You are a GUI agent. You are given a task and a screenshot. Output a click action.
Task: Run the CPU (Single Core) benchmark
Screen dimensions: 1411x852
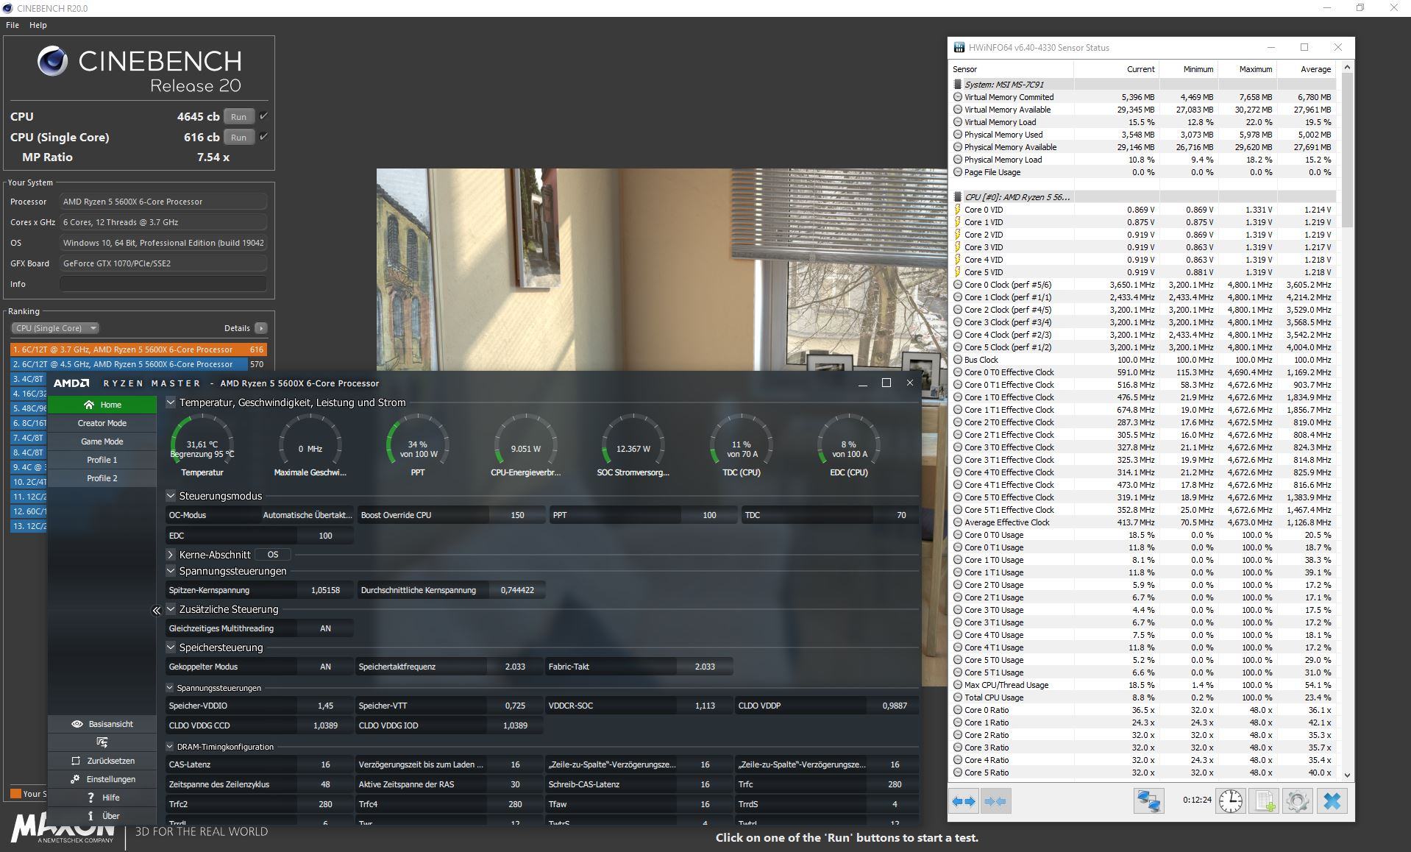coord(239,137)
